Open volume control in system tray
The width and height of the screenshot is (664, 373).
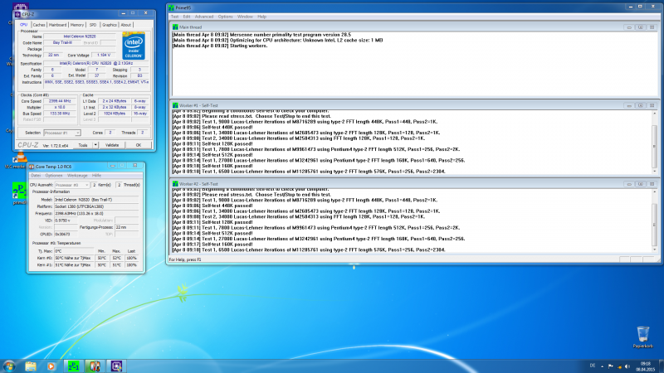(x=627, y=366)
